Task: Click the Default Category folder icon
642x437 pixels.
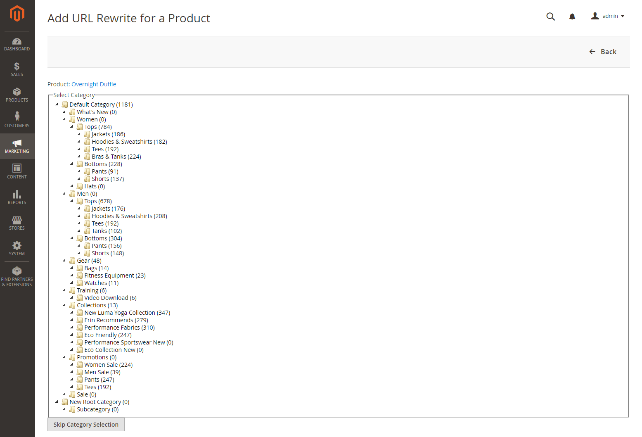Action: 65,104
